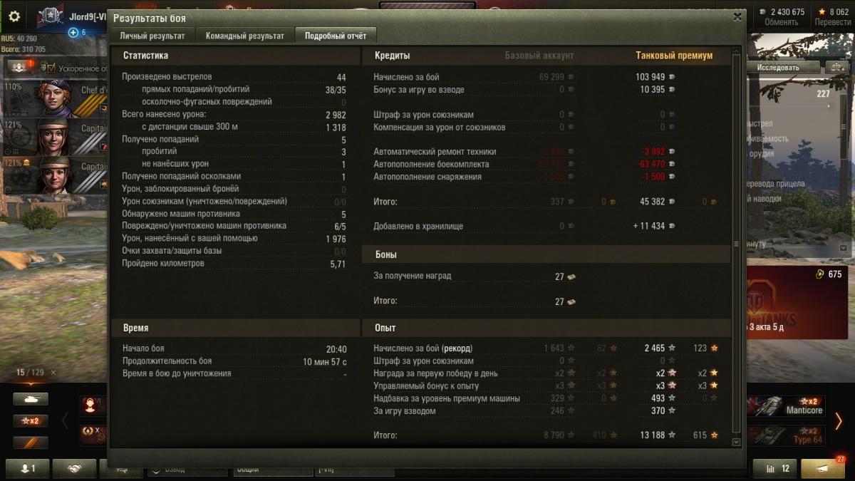855x481 pixels.
Task: Click the Исследовать research button
Action: 778,67
